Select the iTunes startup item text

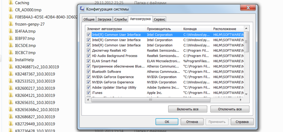coord(97,93)
